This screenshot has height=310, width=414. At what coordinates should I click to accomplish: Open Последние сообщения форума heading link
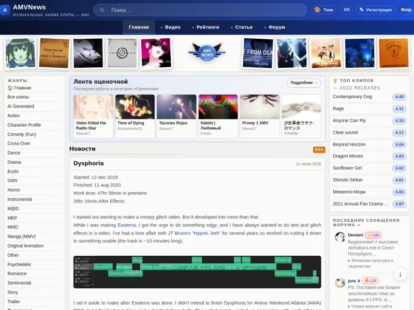pyautogui.click(x=366, y=223)
